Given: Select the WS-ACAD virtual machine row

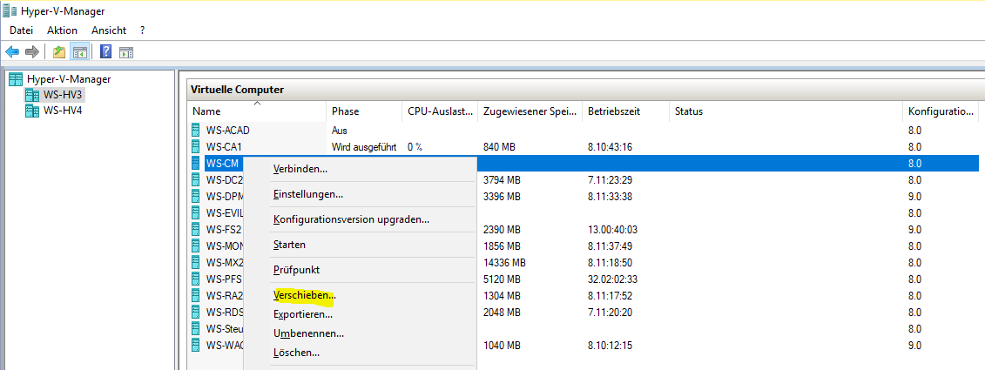Looking at the screenshot, I should click(583, 131).
